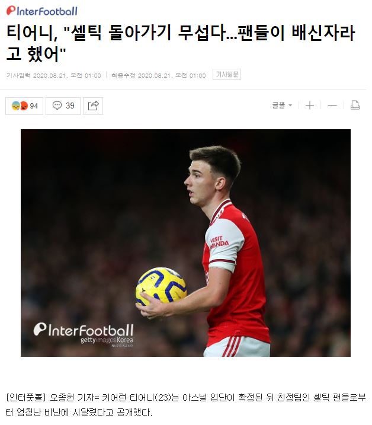Open the comments button showing 39
This screenshot has width=372, height=425.
click(x=63, y=106)
